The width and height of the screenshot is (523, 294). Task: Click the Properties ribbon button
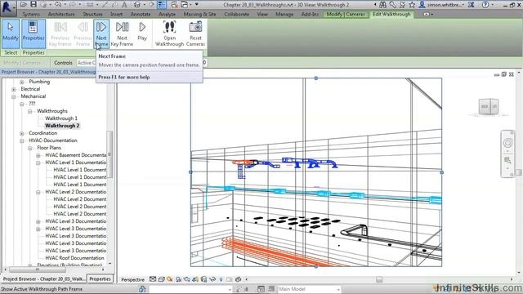point(34,33)
